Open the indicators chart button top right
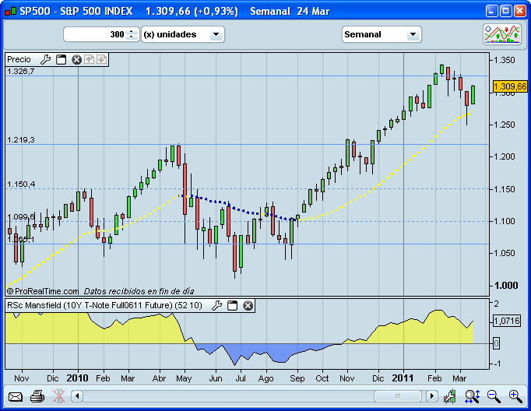Viewport: 531px width, 411px height. [501, 34]
